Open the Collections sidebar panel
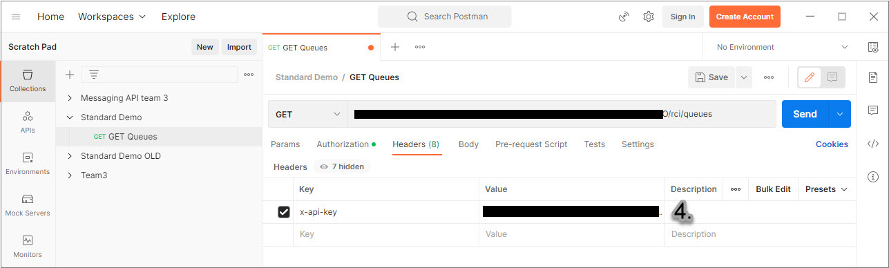Viewport: 889px width, 268px height. click(28, 81)
